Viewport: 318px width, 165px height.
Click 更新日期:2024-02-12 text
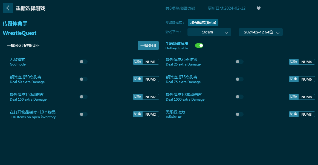[x=227, y=8]
